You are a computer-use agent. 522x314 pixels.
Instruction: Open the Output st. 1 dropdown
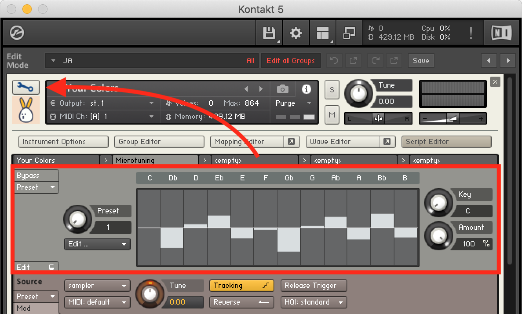(103, 103)
